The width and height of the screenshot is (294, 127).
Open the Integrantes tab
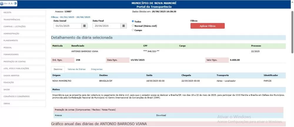pos(97,69)
